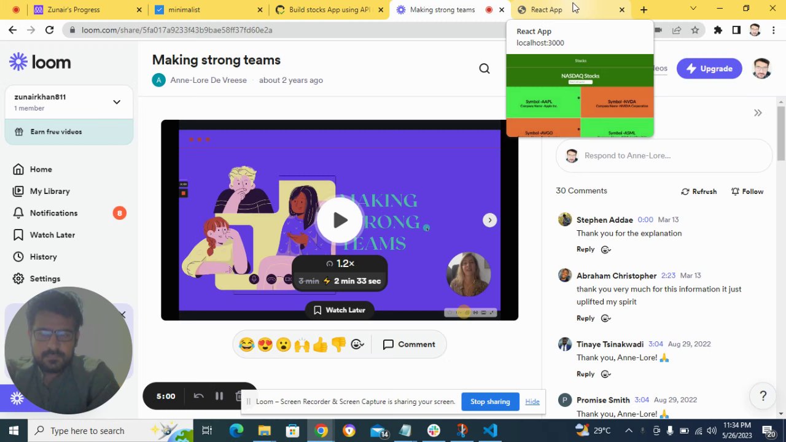Switch to minimalist browser tab
This screenshot has height=442, width=786.
click(x=209, y=10)
